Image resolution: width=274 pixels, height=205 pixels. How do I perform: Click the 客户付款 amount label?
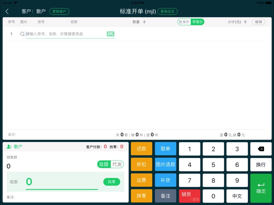[94, 147]
